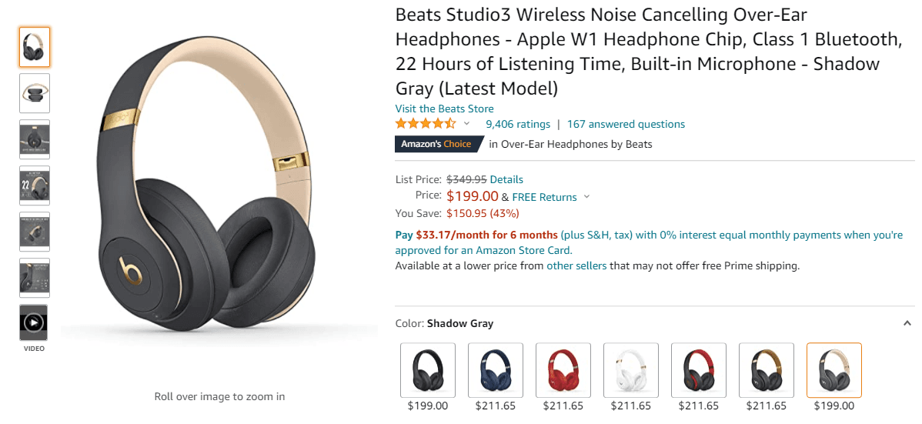
Task: Select the black and red color swatch
Action: 699,370
